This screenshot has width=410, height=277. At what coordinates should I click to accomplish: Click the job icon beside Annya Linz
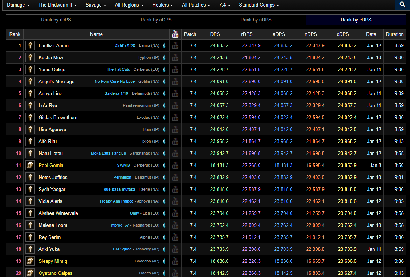coord(30,93)
